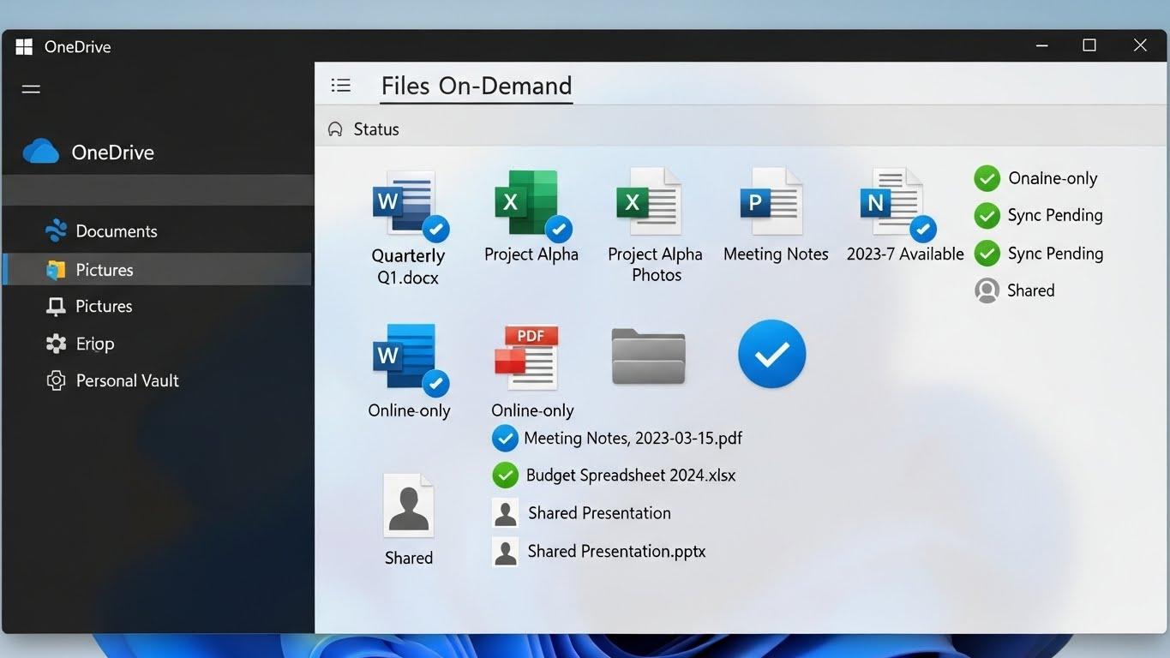Click the large blue sync check icon
This screenshot has width=1170, height=658.
771,354
